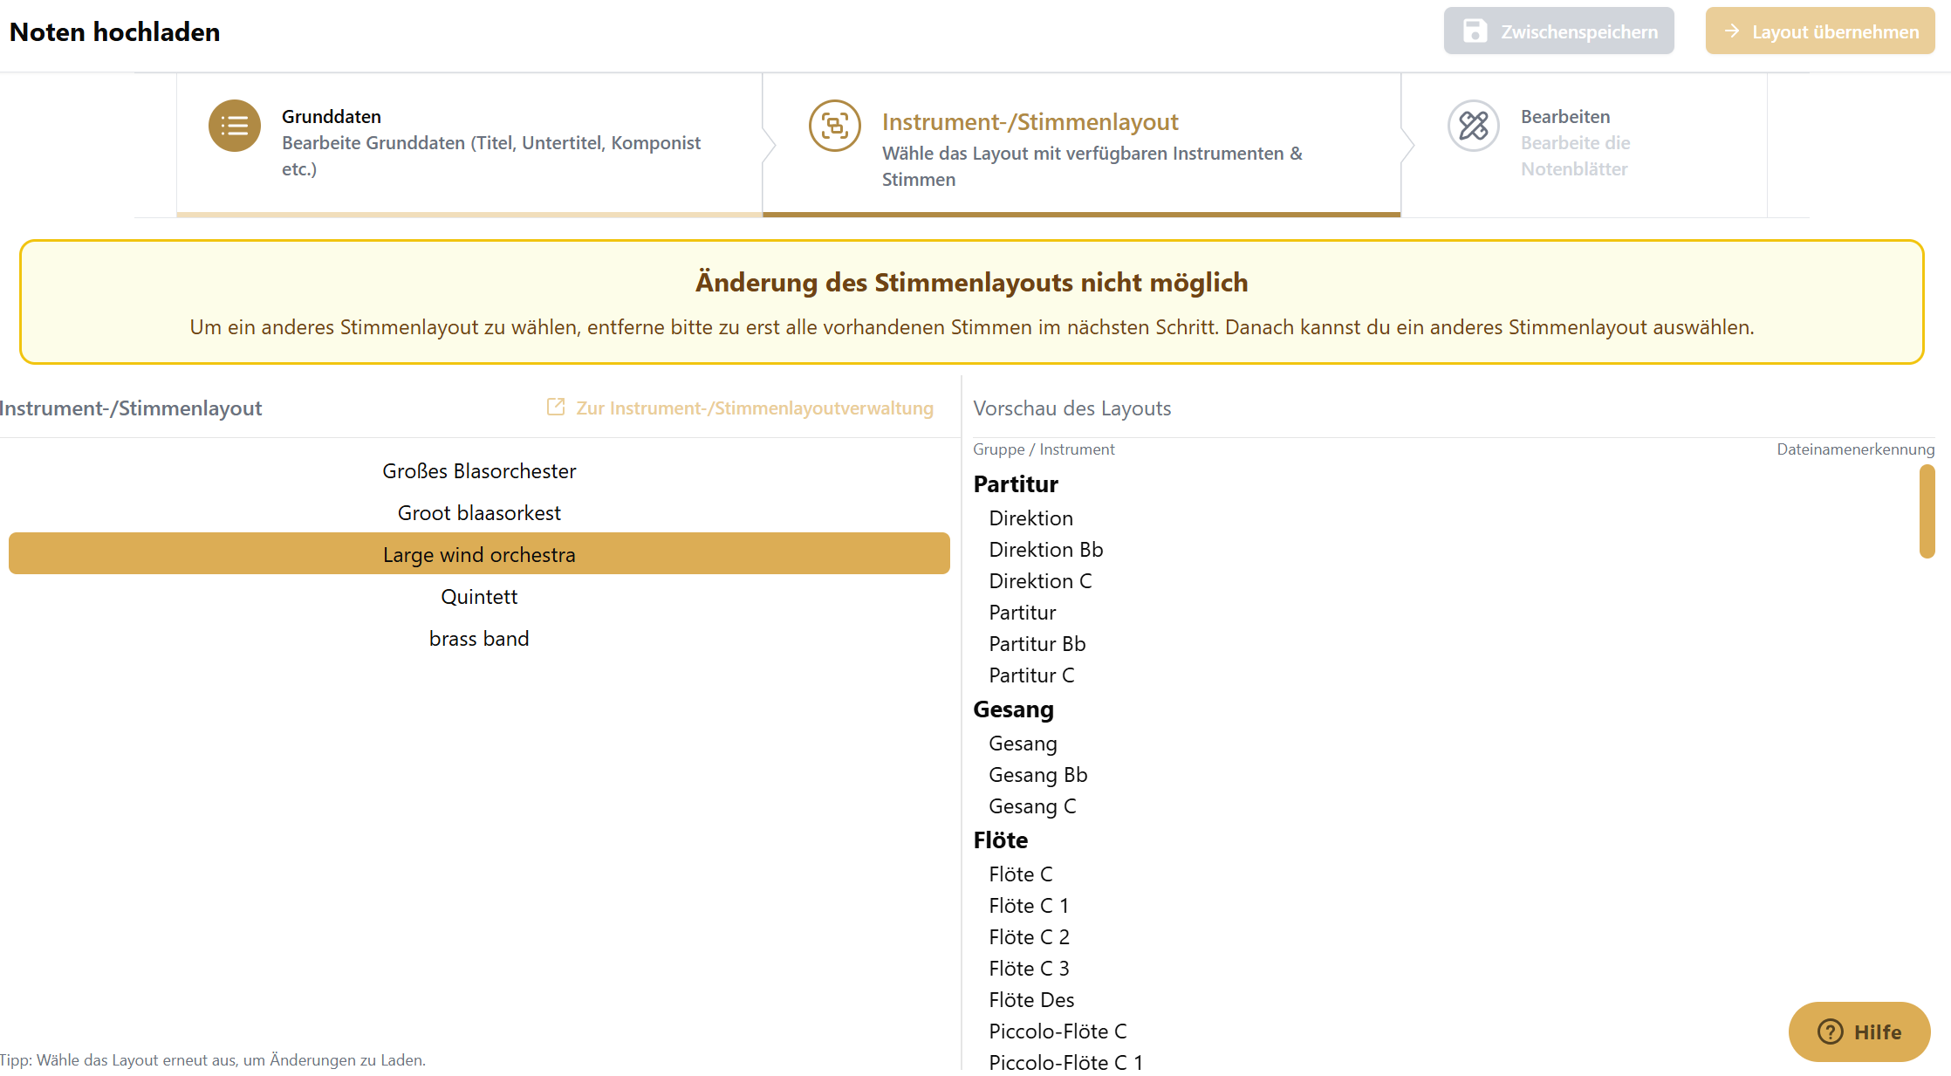Select the Large wind orchestra layout

tap(479, 555)
